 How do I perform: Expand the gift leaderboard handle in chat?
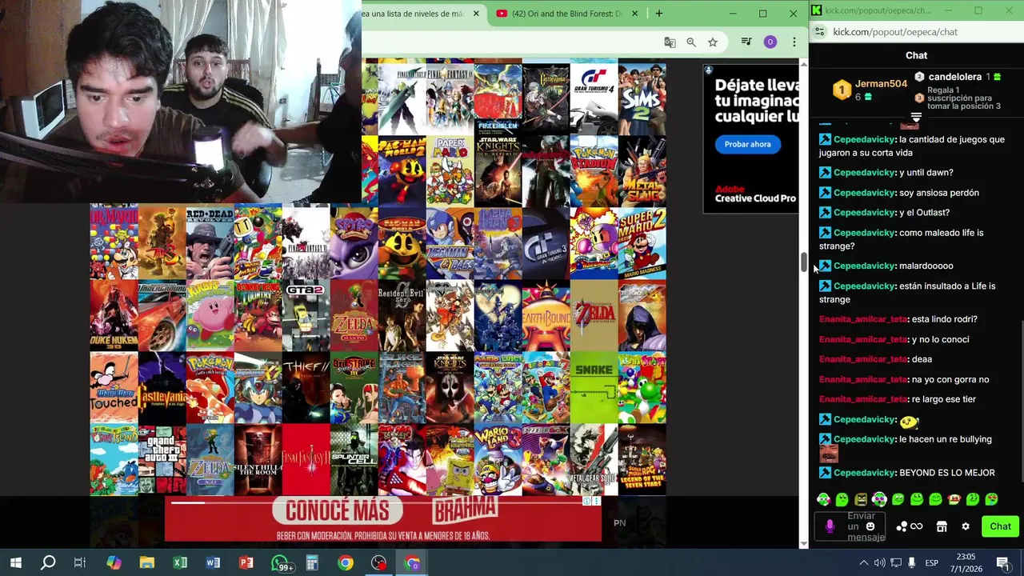(916, 118)
